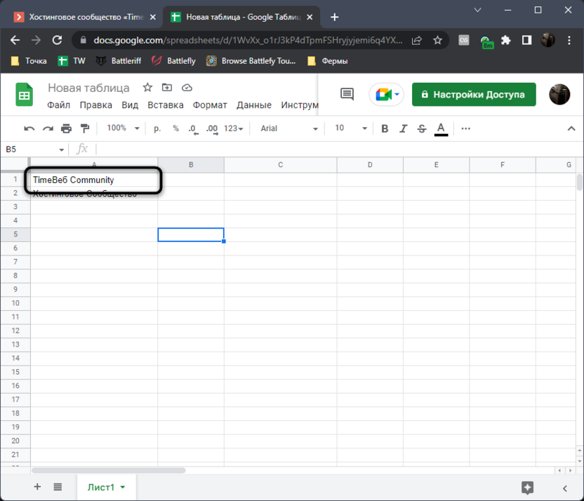Toggle italic formatting
Viewport: 584px width, 501px height.
[403, 128]
